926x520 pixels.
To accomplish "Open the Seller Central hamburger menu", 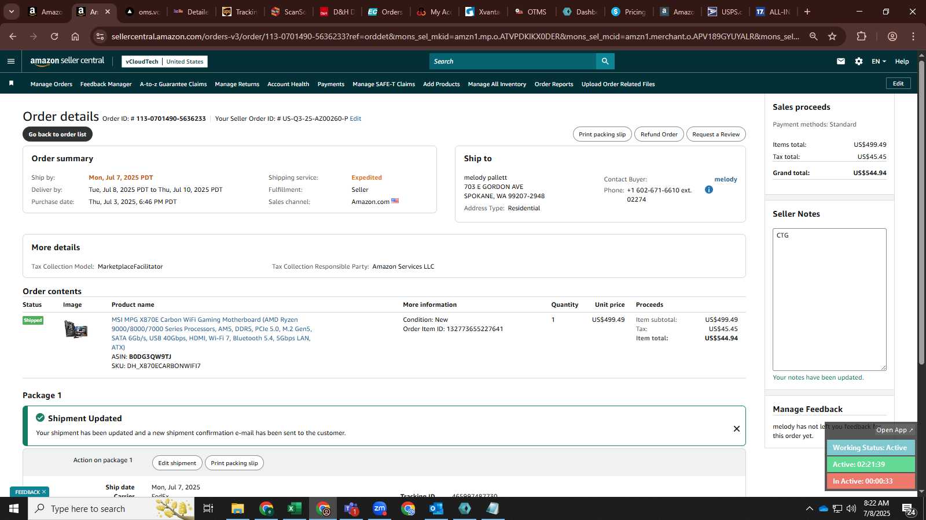I will click(x=10, y=61).
